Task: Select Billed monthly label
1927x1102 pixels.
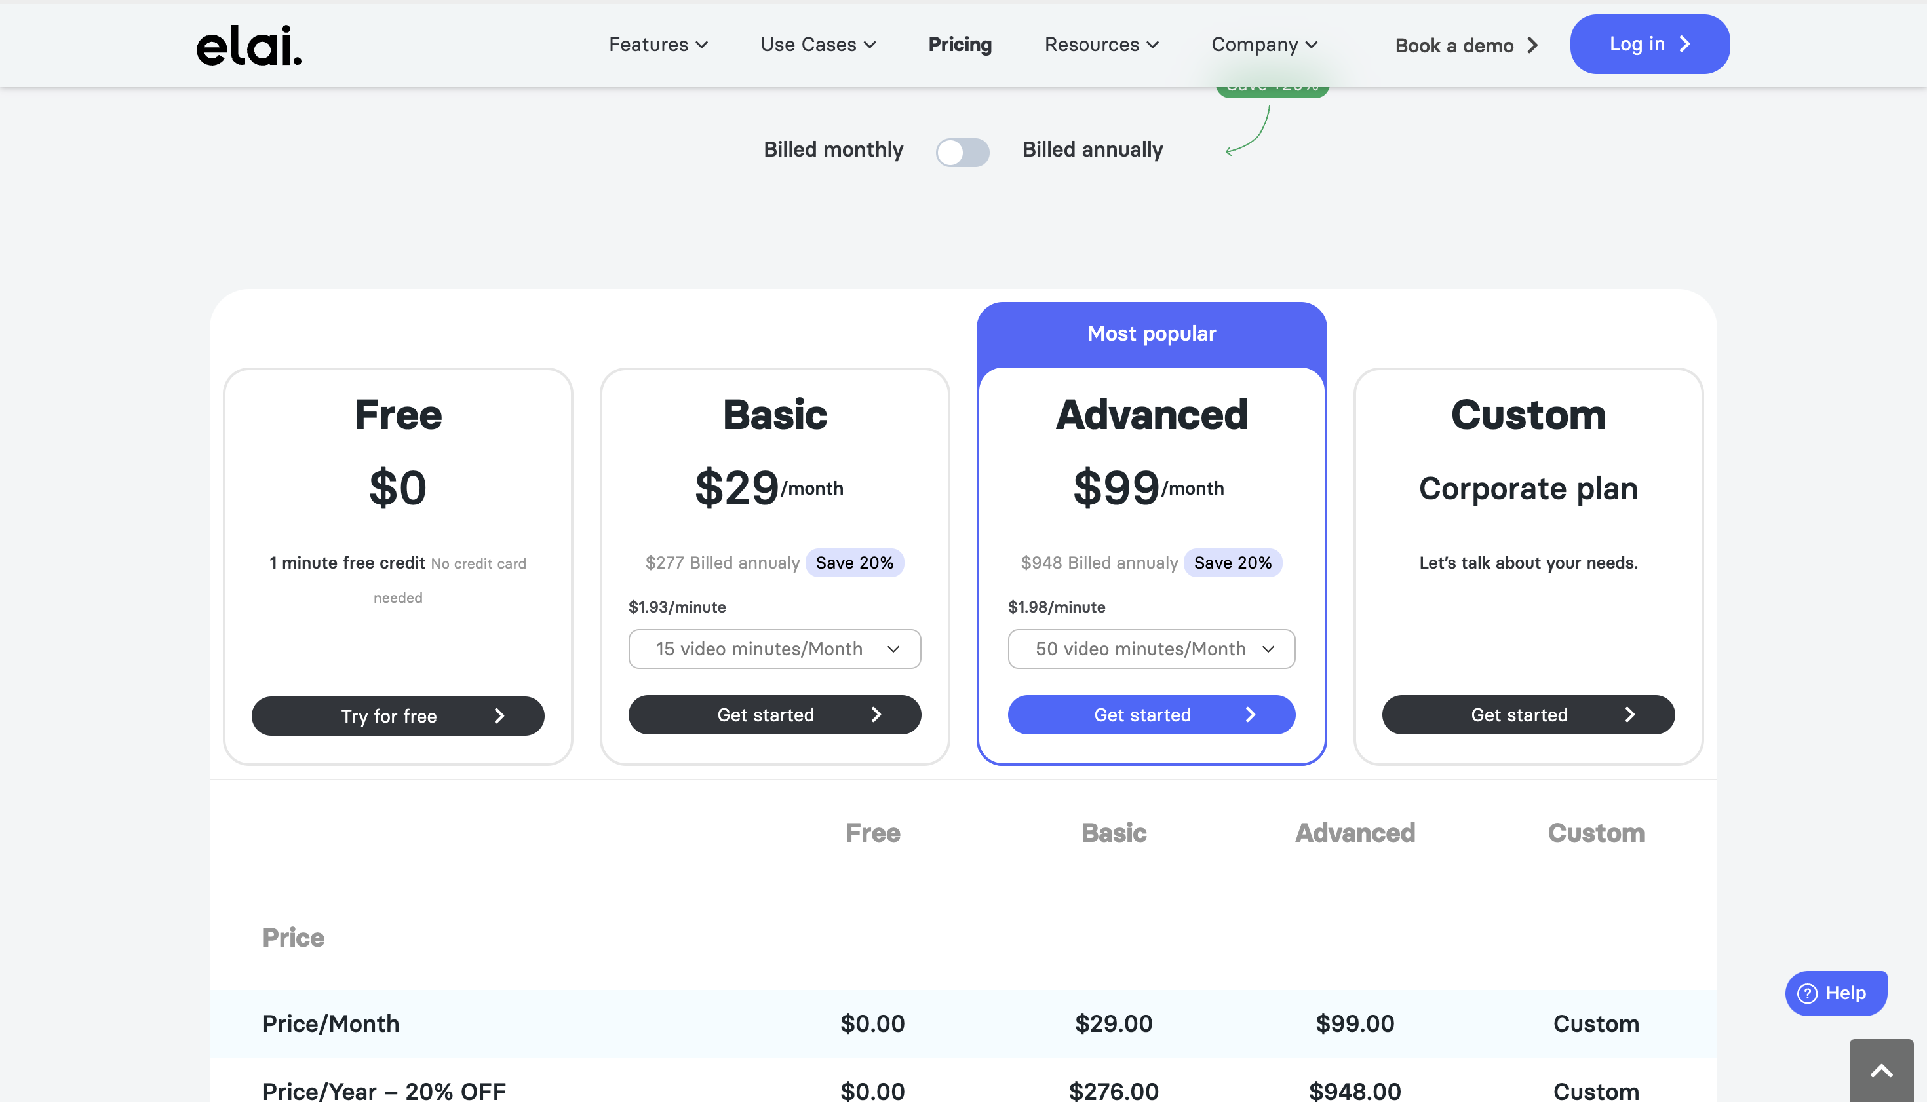Action: coord(833,150)
